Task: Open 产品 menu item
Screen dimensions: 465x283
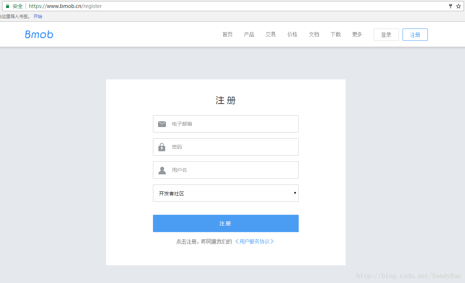Action: click(249, 34)
